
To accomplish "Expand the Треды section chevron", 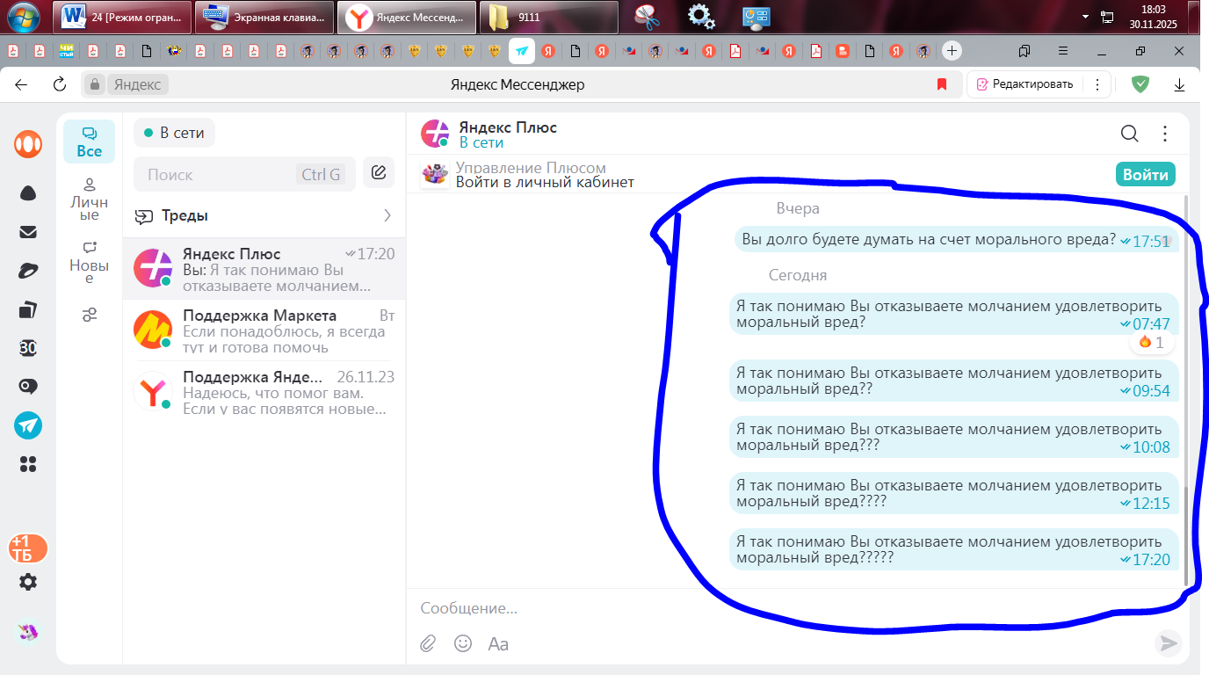I will pyautogui.click(x=387, y=215).
